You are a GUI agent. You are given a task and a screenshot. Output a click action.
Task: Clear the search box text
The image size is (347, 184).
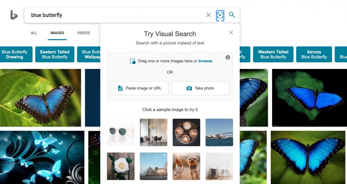point(208,15)
